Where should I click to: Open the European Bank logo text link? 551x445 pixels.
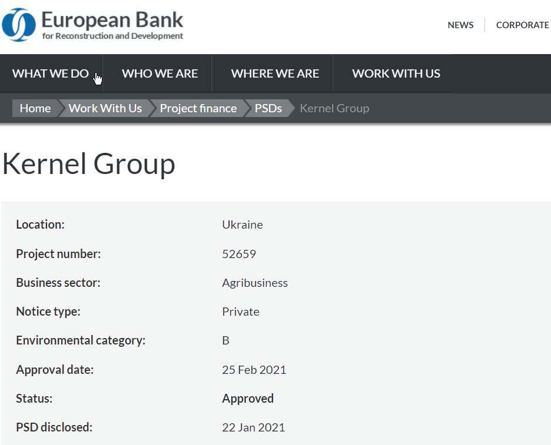coord(112,25)
